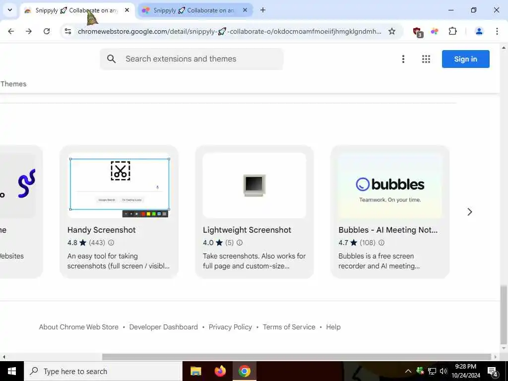
Task: Click the Bubbles - AI Meeting Not... title
Action: point(388,230)
